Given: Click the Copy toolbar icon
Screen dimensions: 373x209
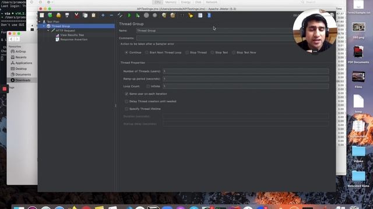Looking at the screenshot, I should coord(85,16).
